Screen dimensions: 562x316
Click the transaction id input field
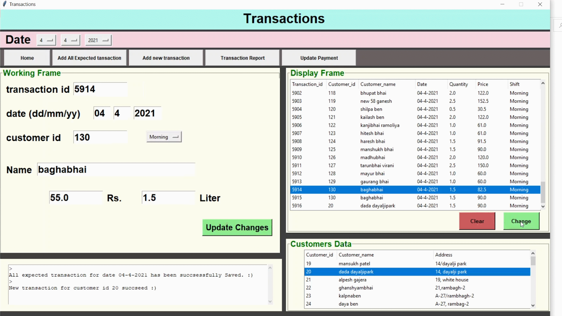pyautogui.click(x=100, y=89)
